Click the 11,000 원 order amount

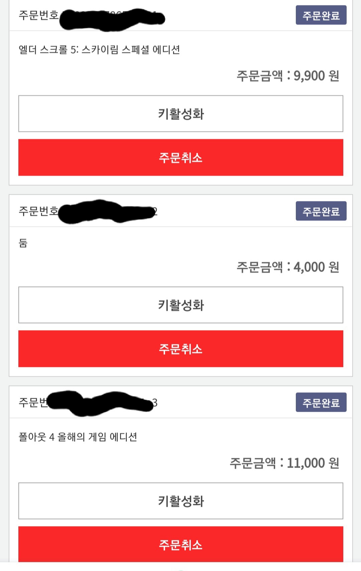[x=313, y=463]
